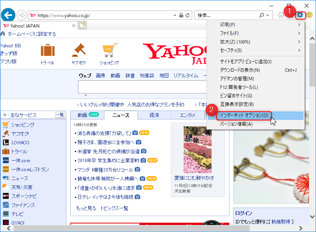Expand the address bar dropdown arrow

click(x=175, y=15)
